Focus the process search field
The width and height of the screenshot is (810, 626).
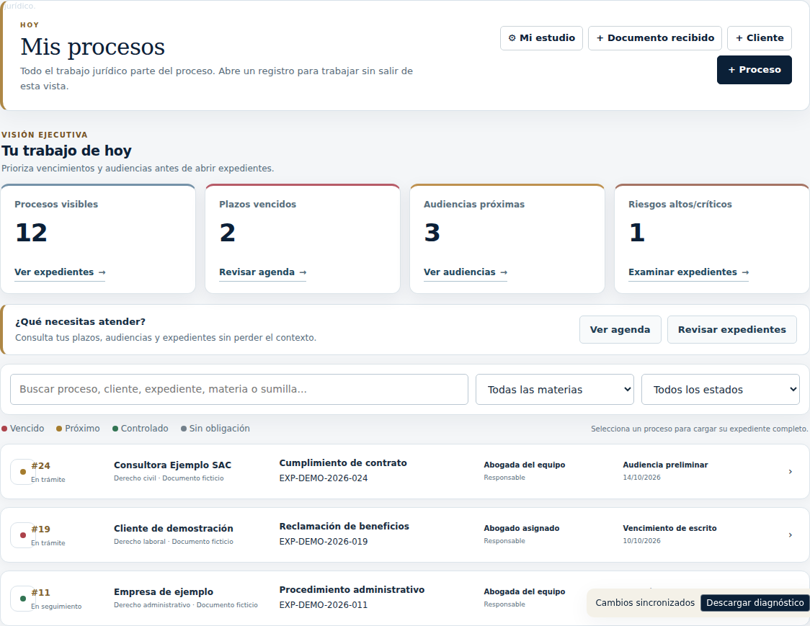click(239, 390)
